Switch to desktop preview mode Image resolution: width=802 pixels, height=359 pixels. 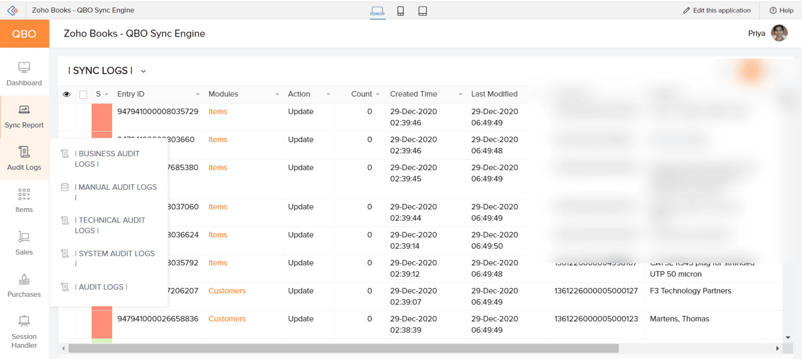coord(377,11)
